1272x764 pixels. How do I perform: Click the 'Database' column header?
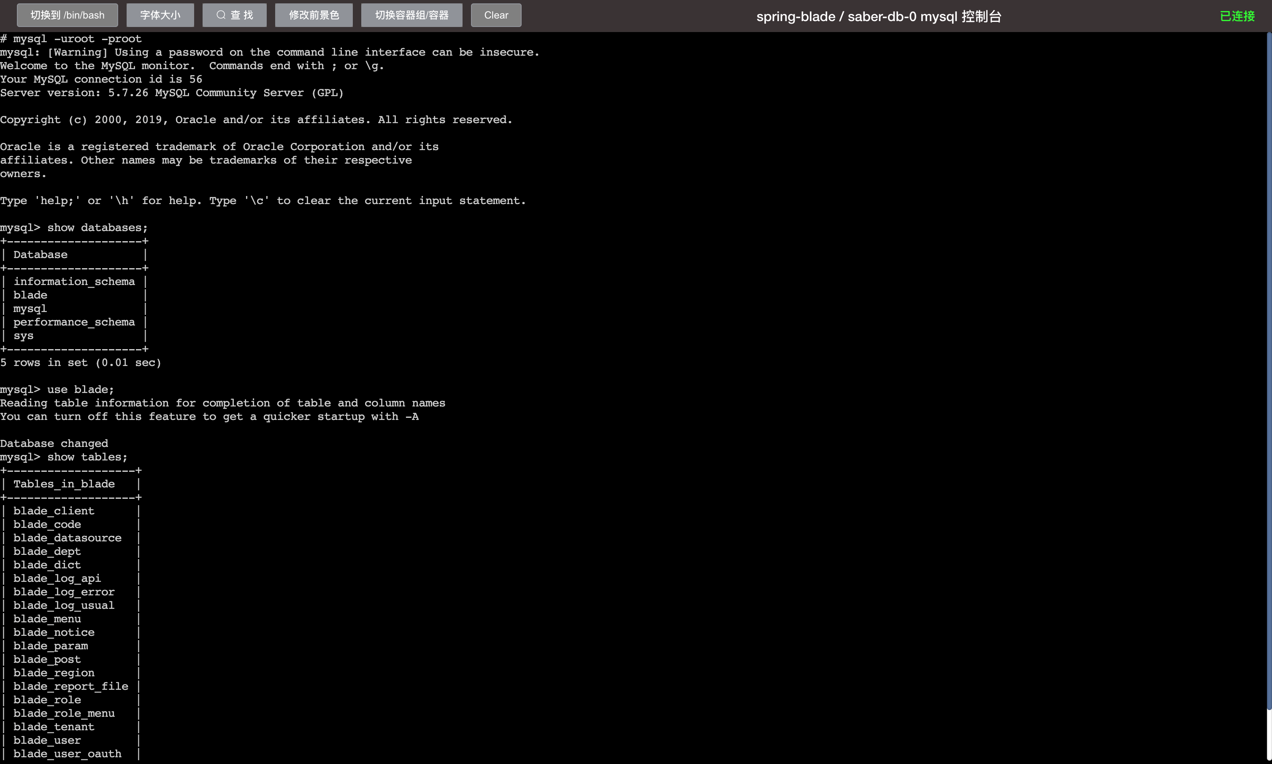pos(40,255)
